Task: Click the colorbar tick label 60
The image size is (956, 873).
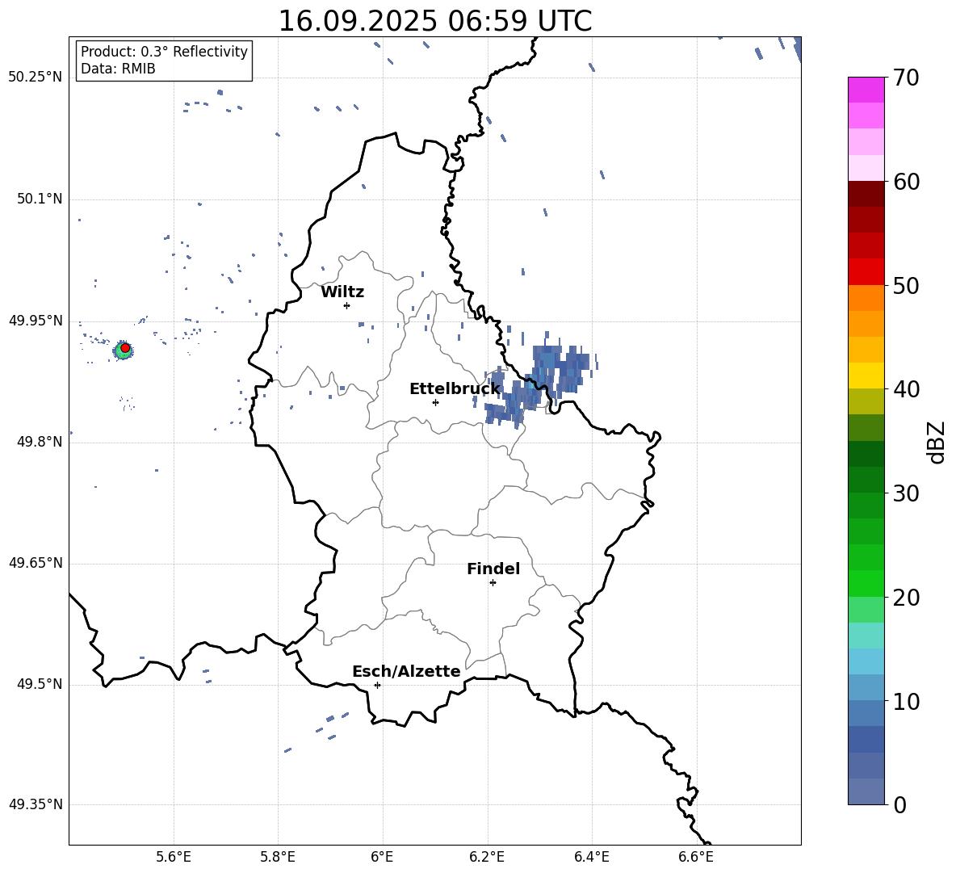Action: [906, 182]
